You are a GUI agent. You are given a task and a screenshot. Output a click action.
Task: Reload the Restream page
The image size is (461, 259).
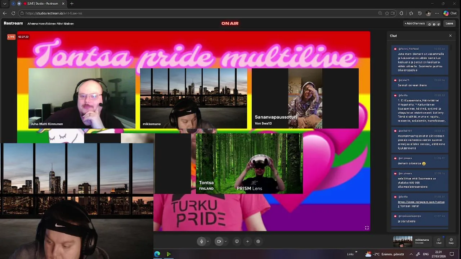pyautogui.click(x=13, y=13)
